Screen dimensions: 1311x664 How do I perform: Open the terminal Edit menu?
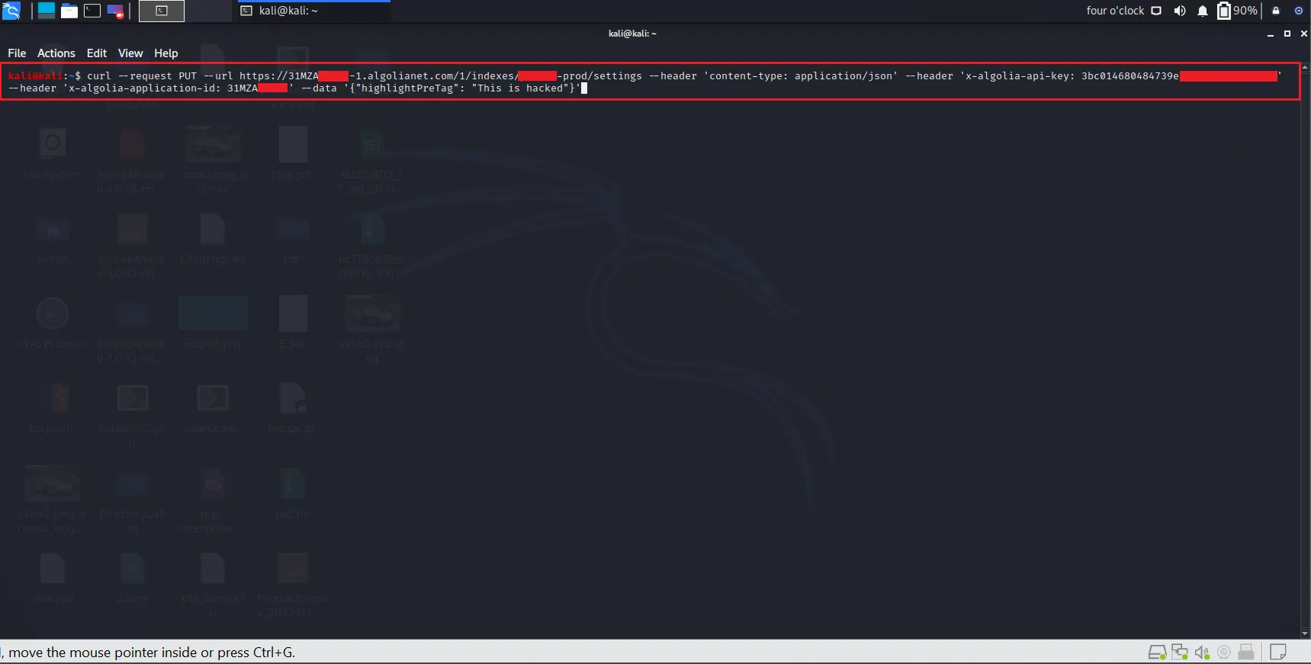click(97, 53)
